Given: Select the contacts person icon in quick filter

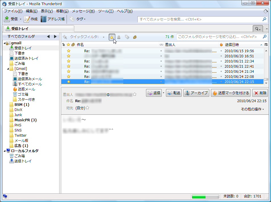Looking at the screenshot, I should tap(119, 37).
